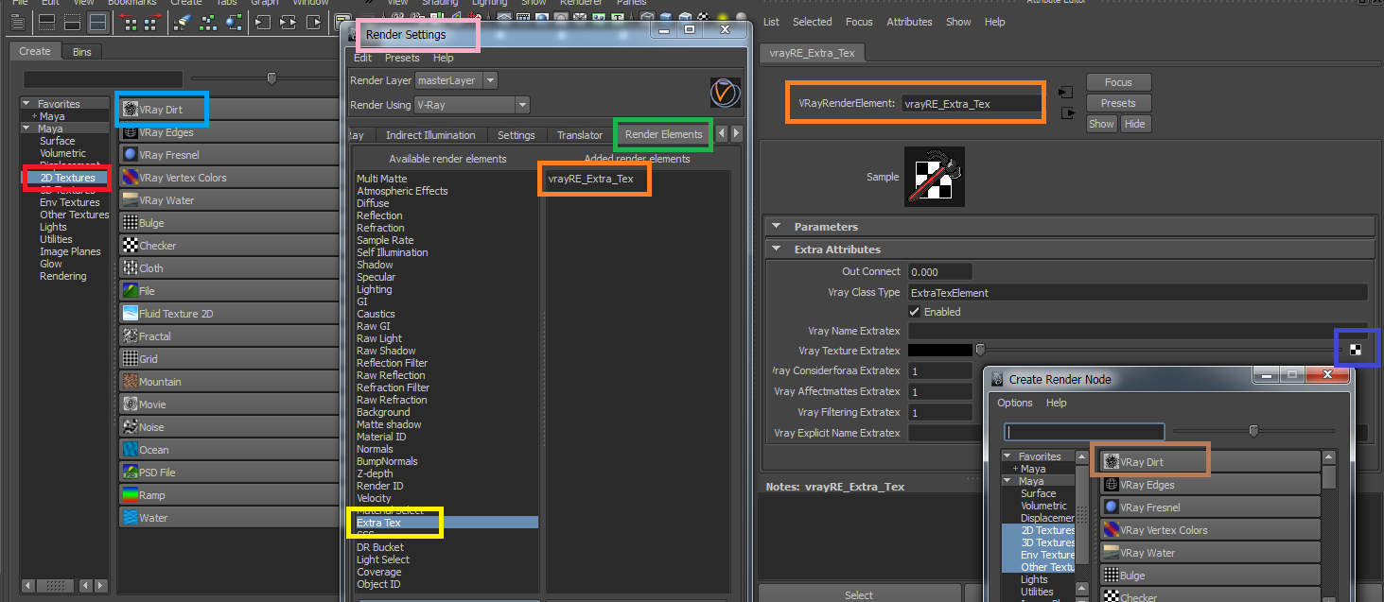Click the Create Render Node search field
The height and width of the screenshot is (602, 1384).
tap(1084, 431)
